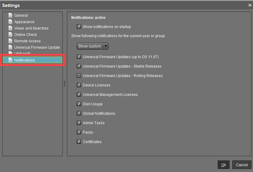Screen dimensions: 253x172
Task: Disable Show notifications on startup
Action: (79, 26)
